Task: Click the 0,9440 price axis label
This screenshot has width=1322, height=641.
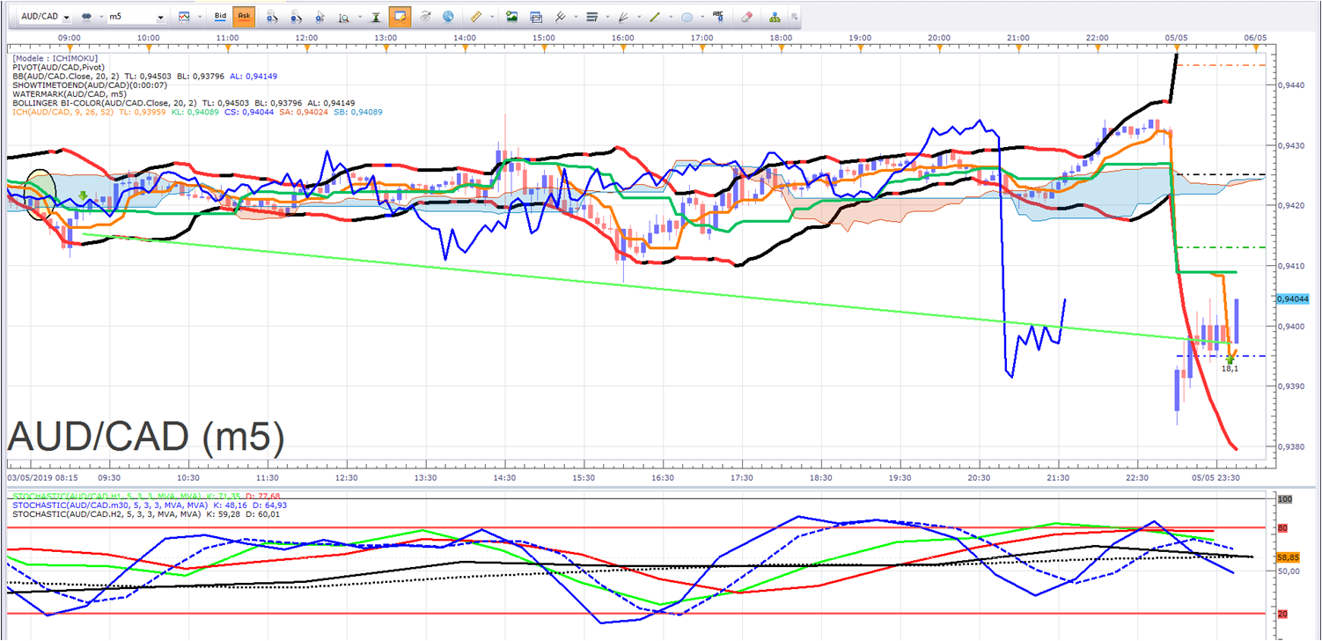Action: pos(1289,85)
